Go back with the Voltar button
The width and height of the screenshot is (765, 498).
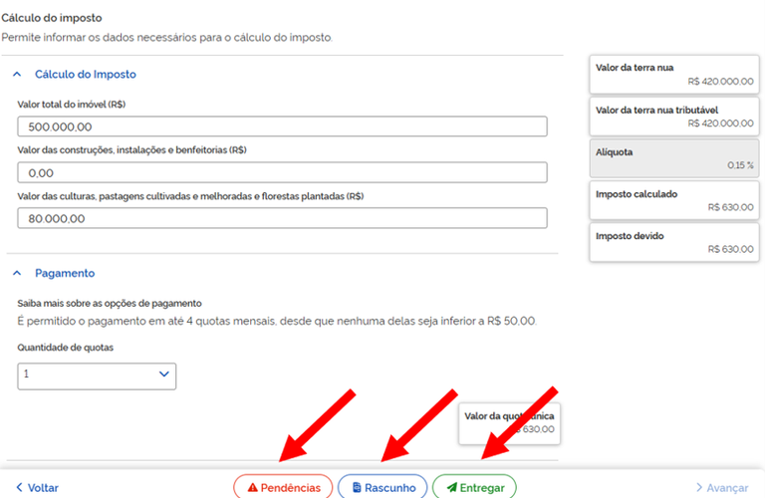click(x=37, y=487)
